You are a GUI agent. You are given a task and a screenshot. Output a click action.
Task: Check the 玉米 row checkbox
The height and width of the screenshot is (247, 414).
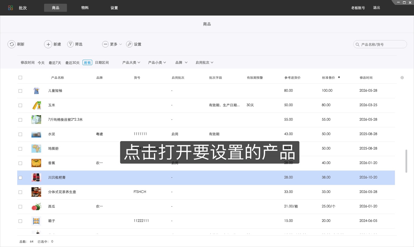[20, 105]
